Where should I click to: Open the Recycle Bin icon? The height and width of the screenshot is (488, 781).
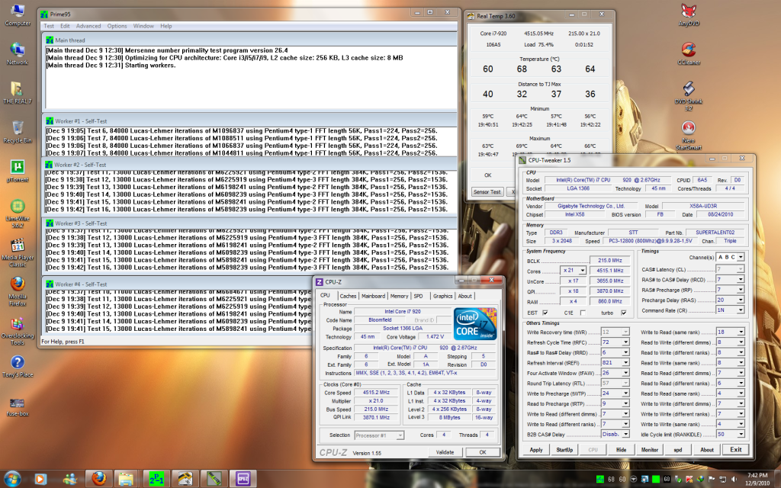18,131
